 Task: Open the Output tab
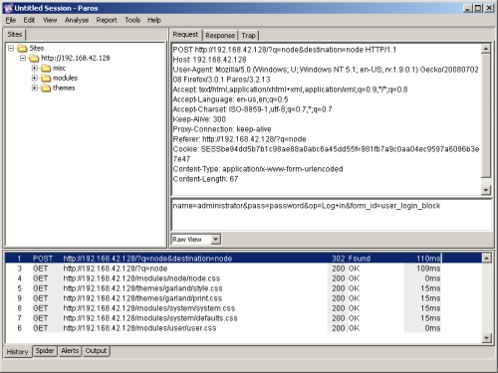[96, 351]
